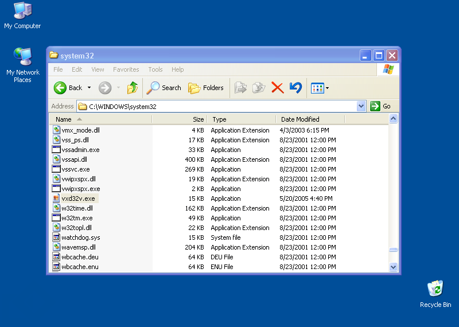Sort by Date Modified column header
This screenshot has width=459, height=327.
tap(310, 119)
